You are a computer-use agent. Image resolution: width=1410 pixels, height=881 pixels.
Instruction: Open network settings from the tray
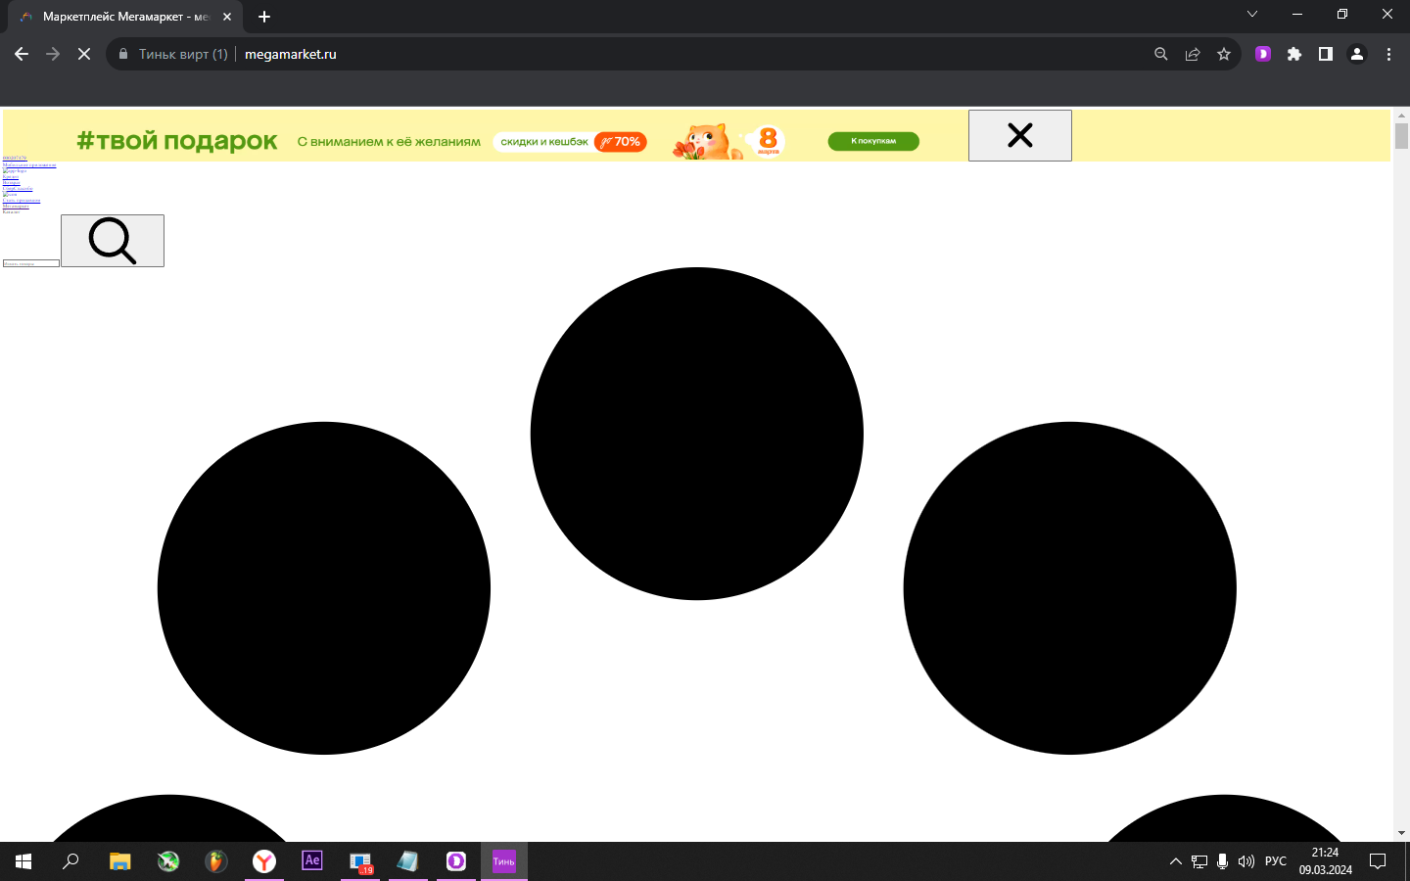click(1199, 861)
